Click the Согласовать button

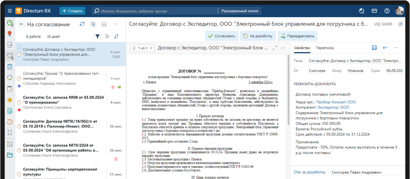coord(221,36)
